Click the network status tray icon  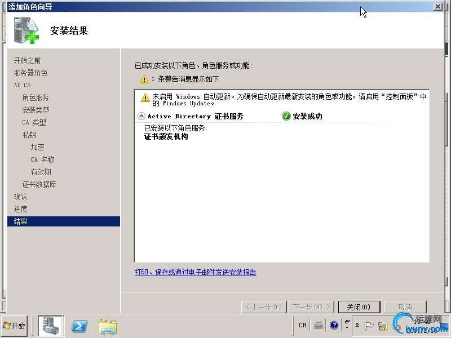pyautogui.click(x=383, y=326)
